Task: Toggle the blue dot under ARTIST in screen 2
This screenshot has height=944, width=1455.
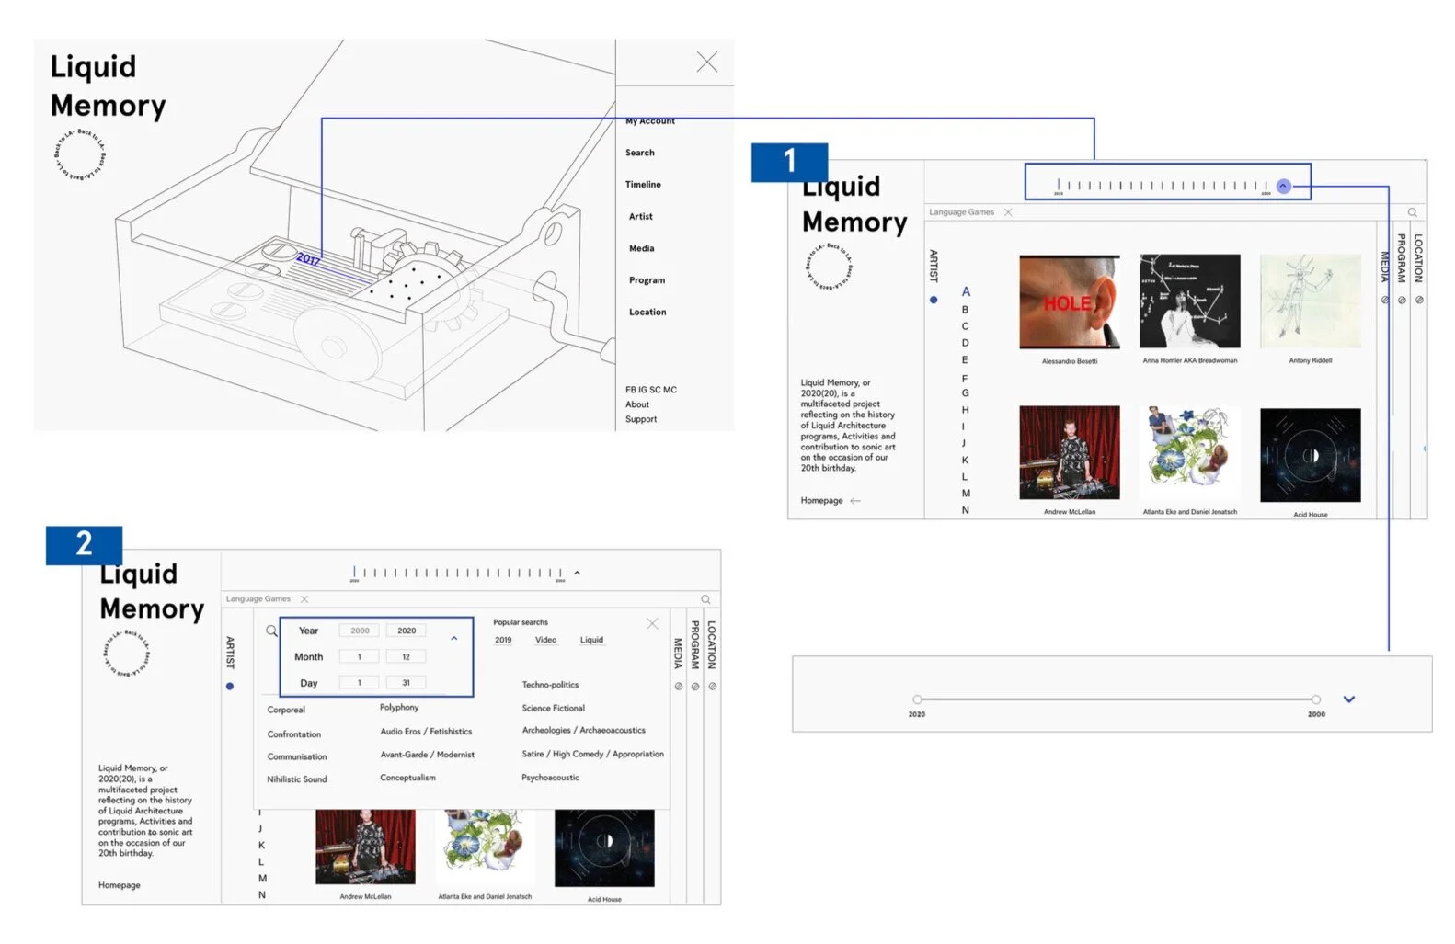Action: pyautogui.click(x=230, y=686)
